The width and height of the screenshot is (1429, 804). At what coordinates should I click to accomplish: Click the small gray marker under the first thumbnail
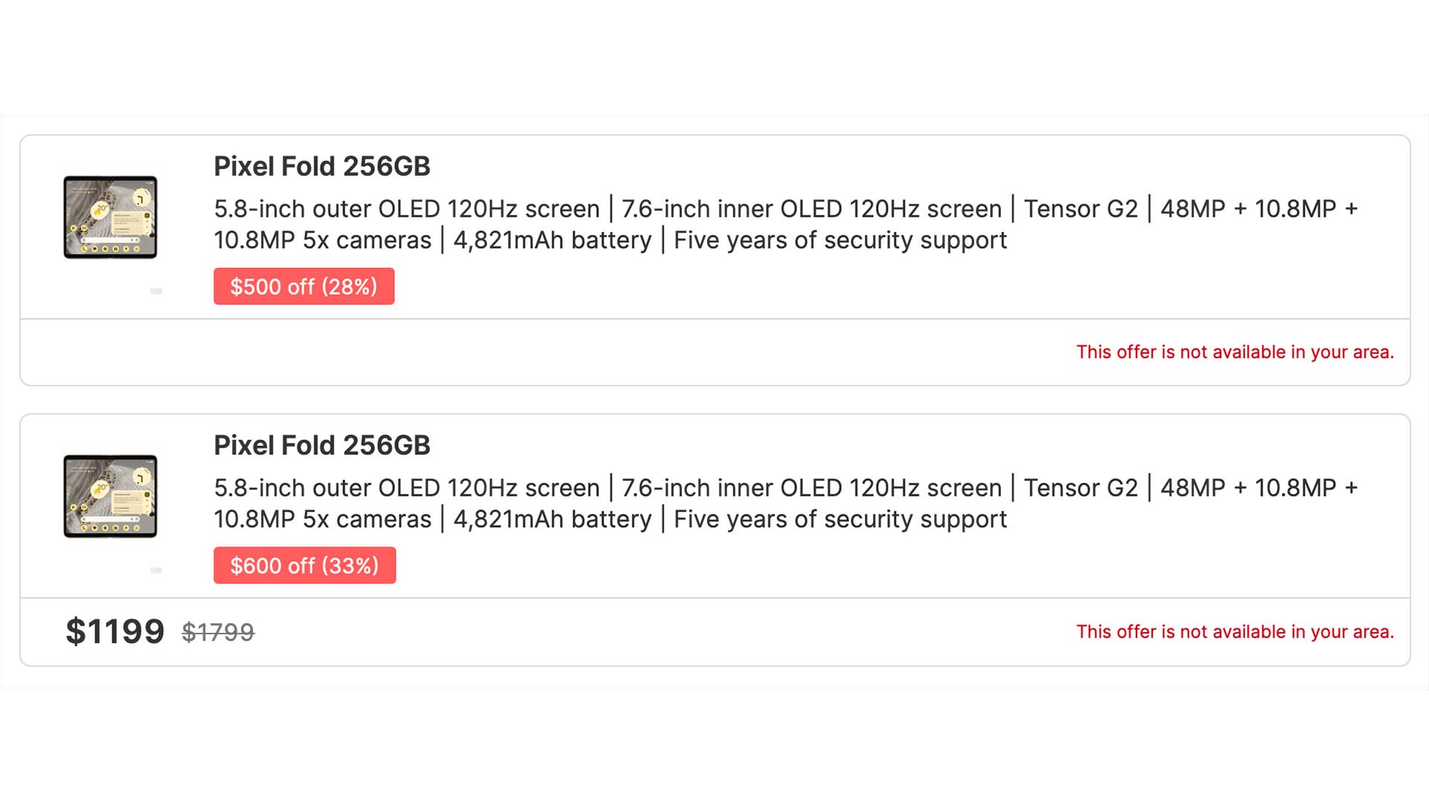[156, 291]
